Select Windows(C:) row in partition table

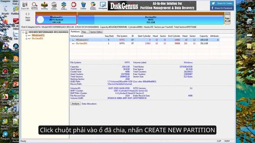click(x=145, y=40)
